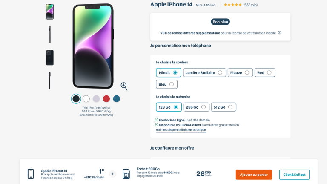The height and width of the screenshot is (184, 327).
Task: Click the Click&Collect button
Action: point(294,175)
